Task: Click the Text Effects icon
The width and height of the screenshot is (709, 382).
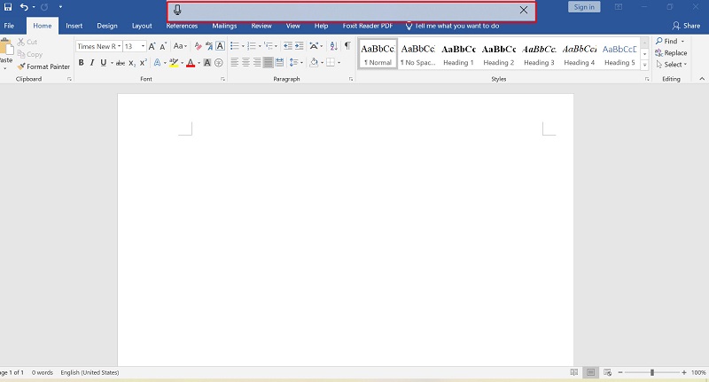Action: tap(157, 63)
